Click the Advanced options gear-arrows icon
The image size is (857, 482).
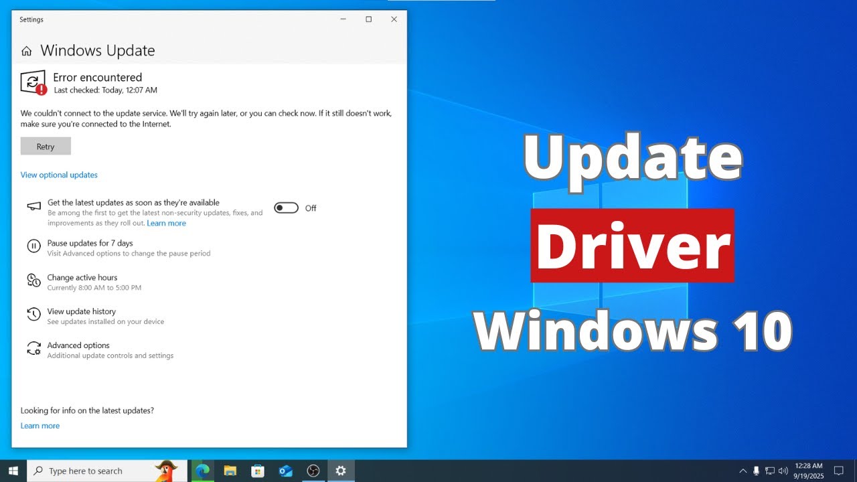[x=33, y=348]
